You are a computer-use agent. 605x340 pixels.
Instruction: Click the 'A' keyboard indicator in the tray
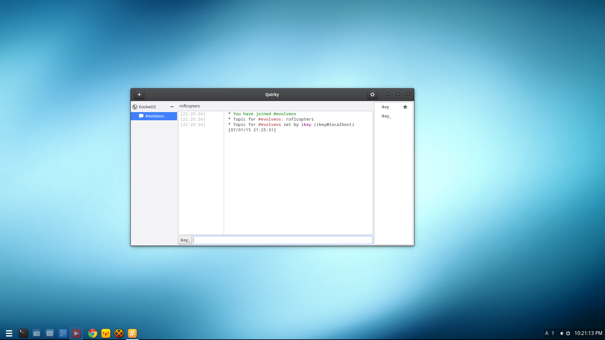(x=547, y=333)
